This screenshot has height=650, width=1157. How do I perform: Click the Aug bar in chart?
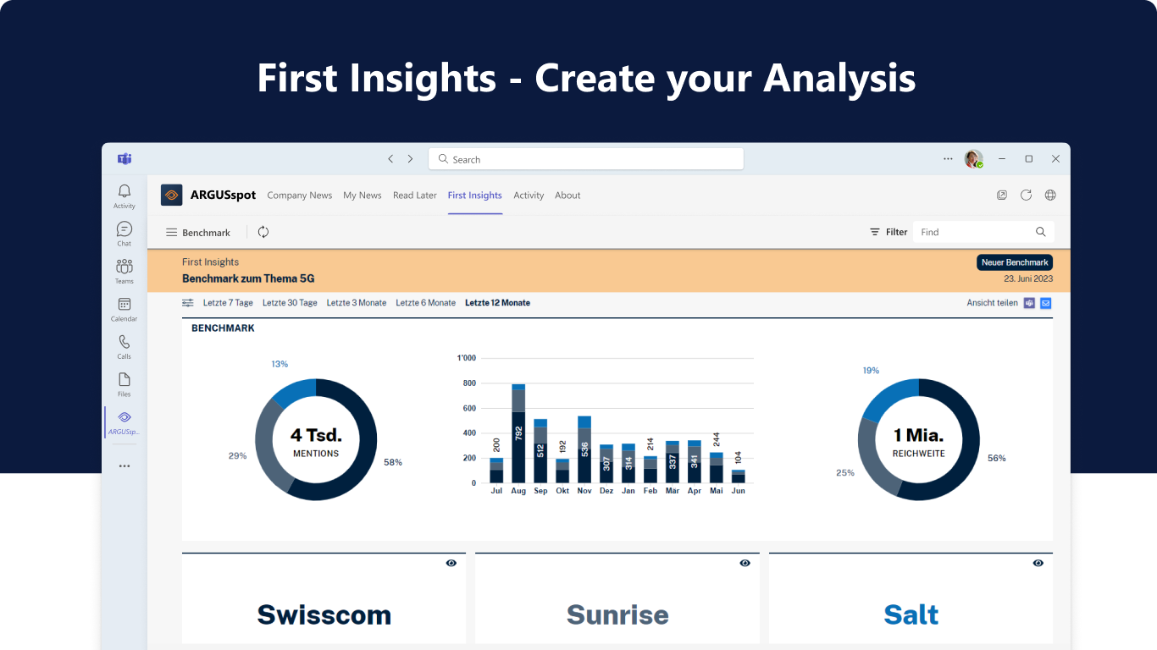click(x=518, y=433)
